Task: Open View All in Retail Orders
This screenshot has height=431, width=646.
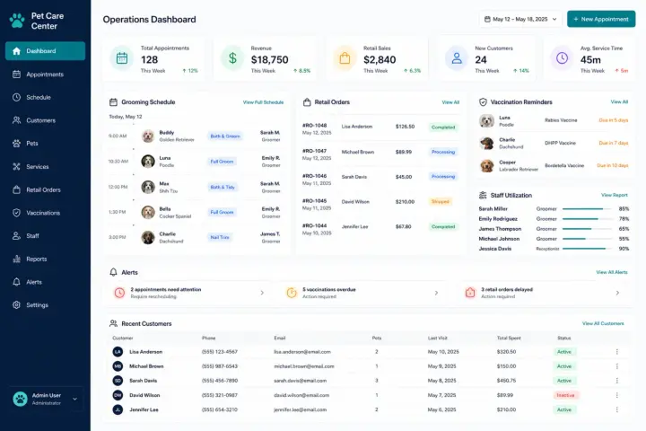Action: coord(450,102)
